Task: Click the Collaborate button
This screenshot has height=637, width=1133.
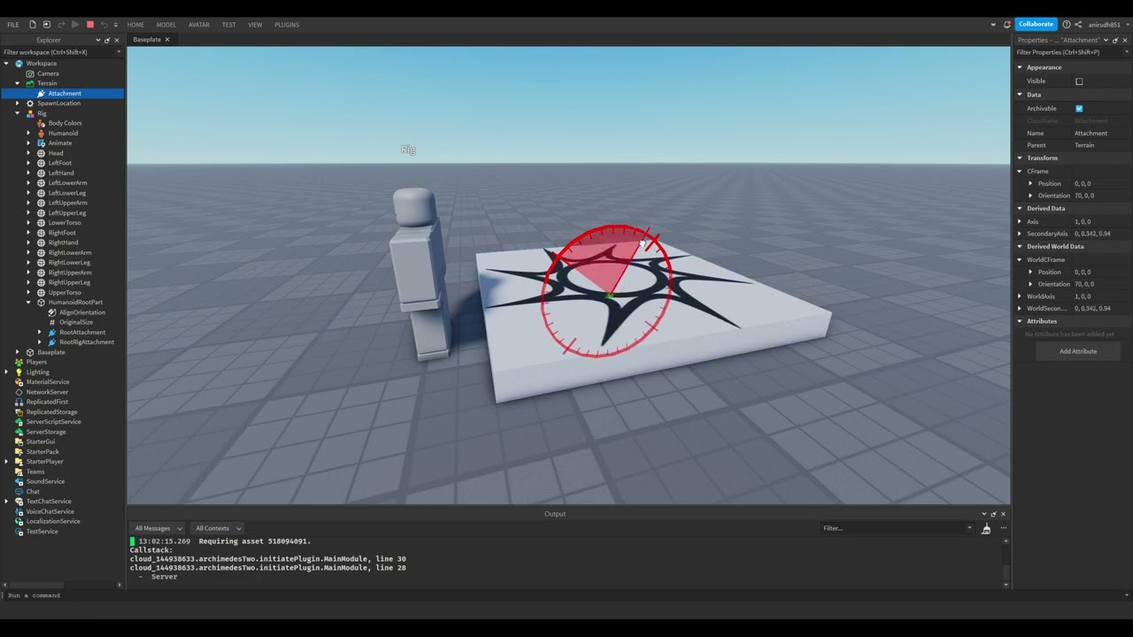Action: [1036, 24]
